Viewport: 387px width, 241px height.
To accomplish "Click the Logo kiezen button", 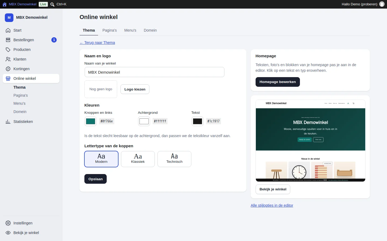I will tap(135, 89).
